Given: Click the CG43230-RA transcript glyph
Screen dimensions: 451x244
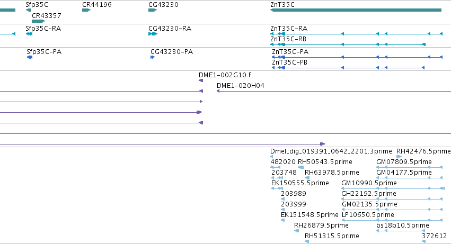Looking at the screenshot, I should [153, 34].
